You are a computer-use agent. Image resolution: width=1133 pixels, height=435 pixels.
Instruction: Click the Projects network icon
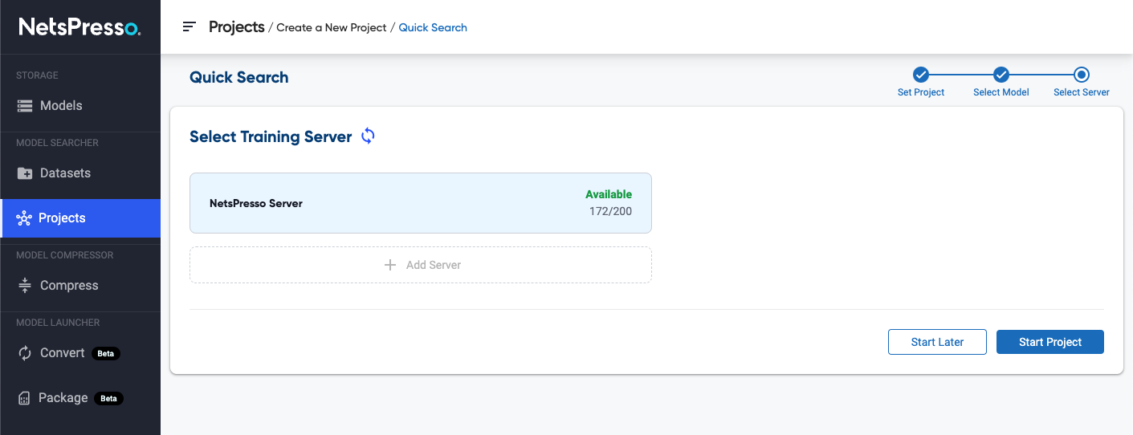click(x=24, y=218)
